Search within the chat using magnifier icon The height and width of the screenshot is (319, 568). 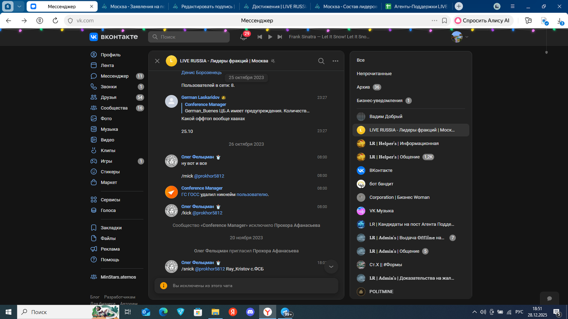[x=321, y=61]
